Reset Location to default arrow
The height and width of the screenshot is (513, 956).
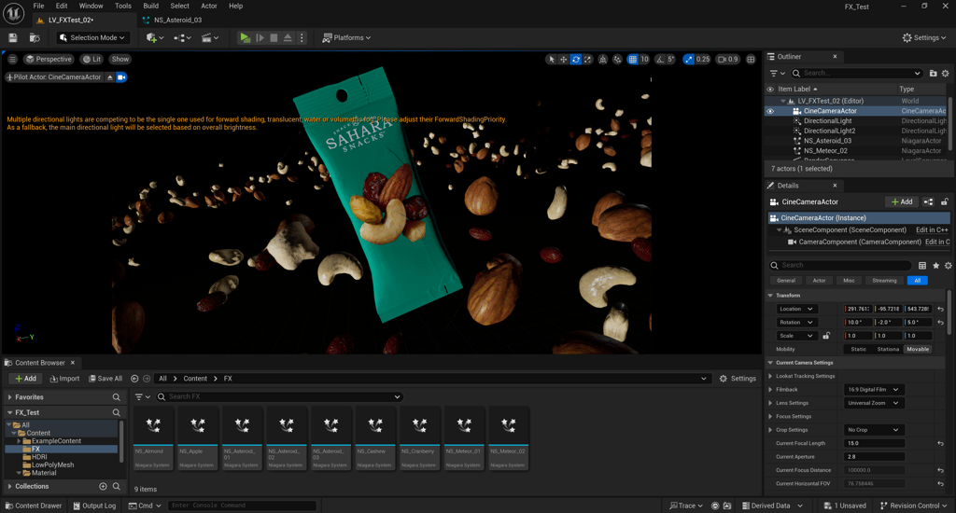pyautogui.click(x=940, y=309)
